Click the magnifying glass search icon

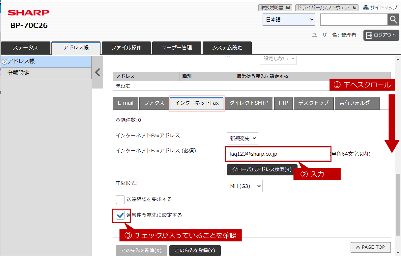pos(393,20)
